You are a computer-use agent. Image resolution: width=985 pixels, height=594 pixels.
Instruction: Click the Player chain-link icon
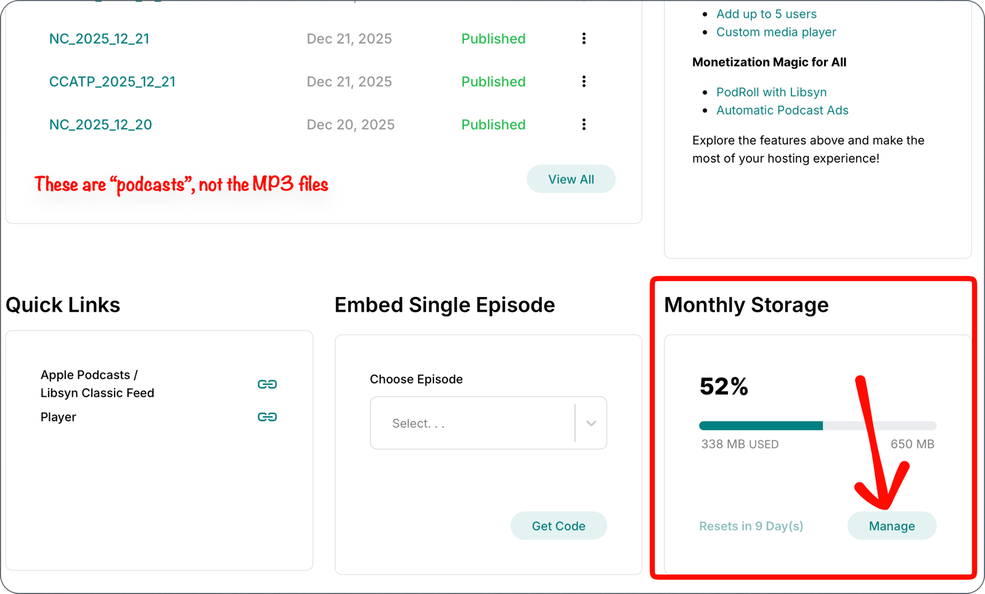click(268, 417)
